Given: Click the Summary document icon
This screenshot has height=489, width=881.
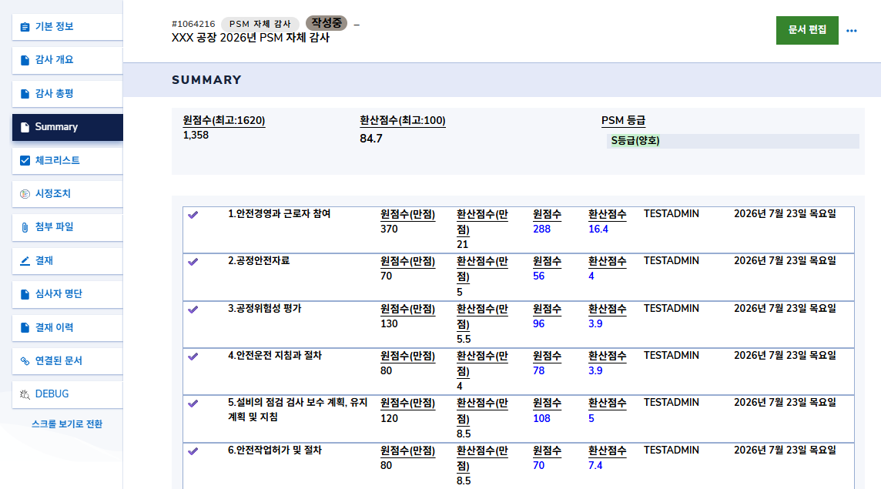Looking at the screenshot, I should click(x=25, y=127).
